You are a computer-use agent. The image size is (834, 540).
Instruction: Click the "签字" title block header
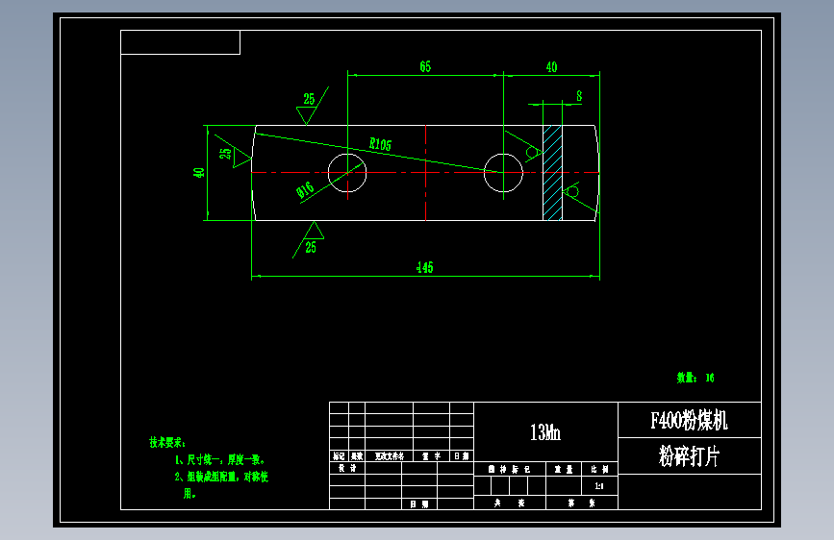[x=431, y=456]
